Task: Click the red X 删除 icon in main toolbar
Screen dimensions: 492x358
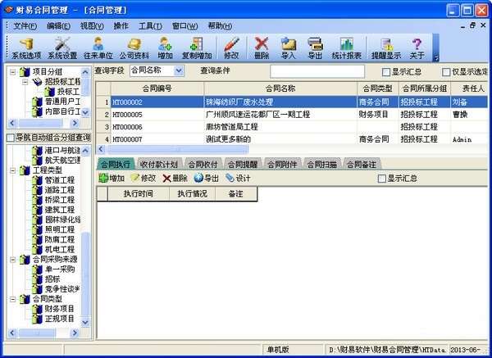Action: point(262,48)
